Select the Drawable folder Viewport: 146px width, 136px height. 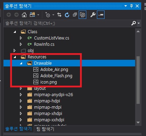(43, 63)
